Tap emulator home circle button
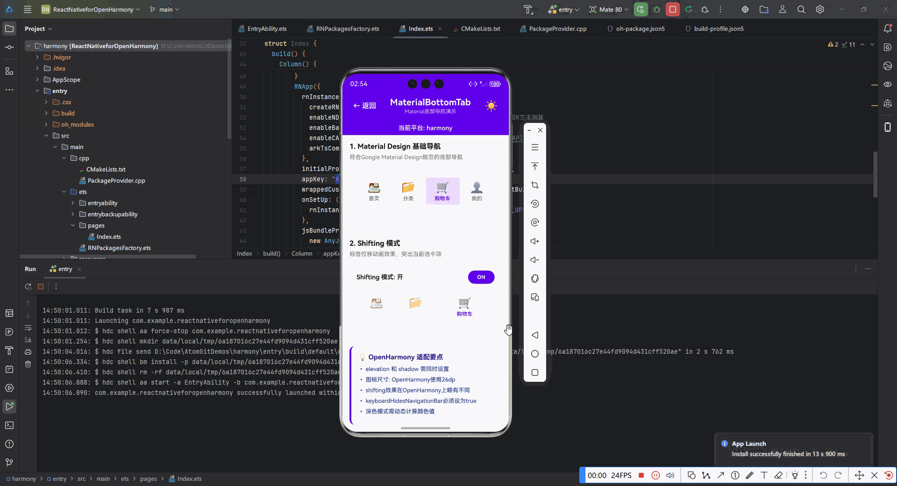The height and width of the screenshot is (486, 897). [535, 354]
